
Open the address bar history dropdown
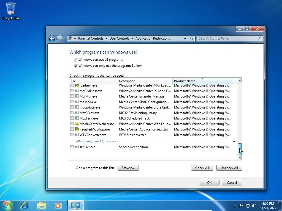185,38
